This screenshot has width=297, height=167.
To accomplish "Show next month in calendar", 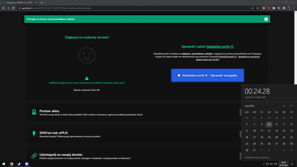I will [291, 106].
